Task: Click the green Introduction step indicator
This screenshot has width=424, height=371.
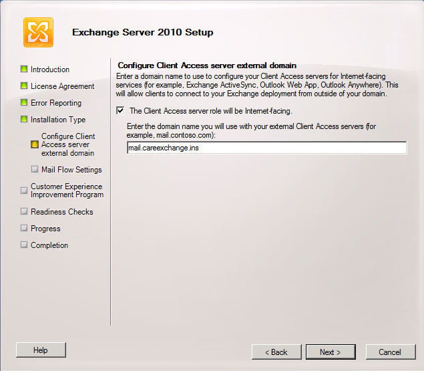Action: 24,69
